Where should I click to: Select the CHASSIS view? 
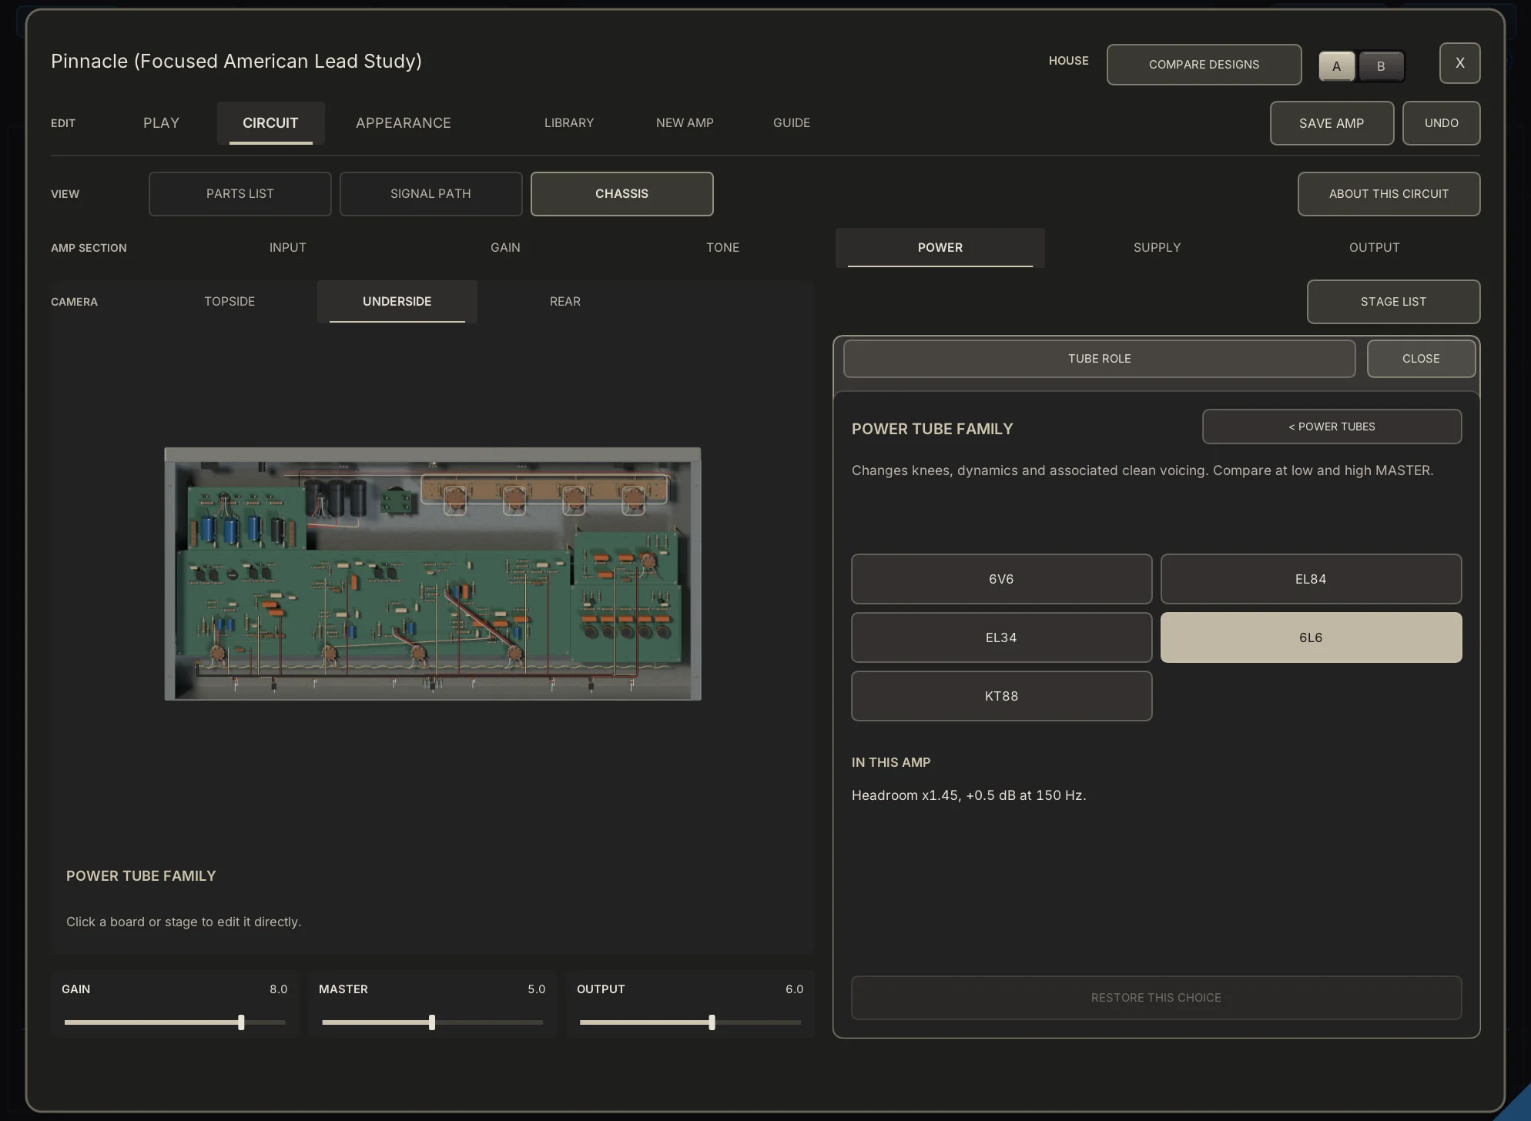[x=621, y=194]
